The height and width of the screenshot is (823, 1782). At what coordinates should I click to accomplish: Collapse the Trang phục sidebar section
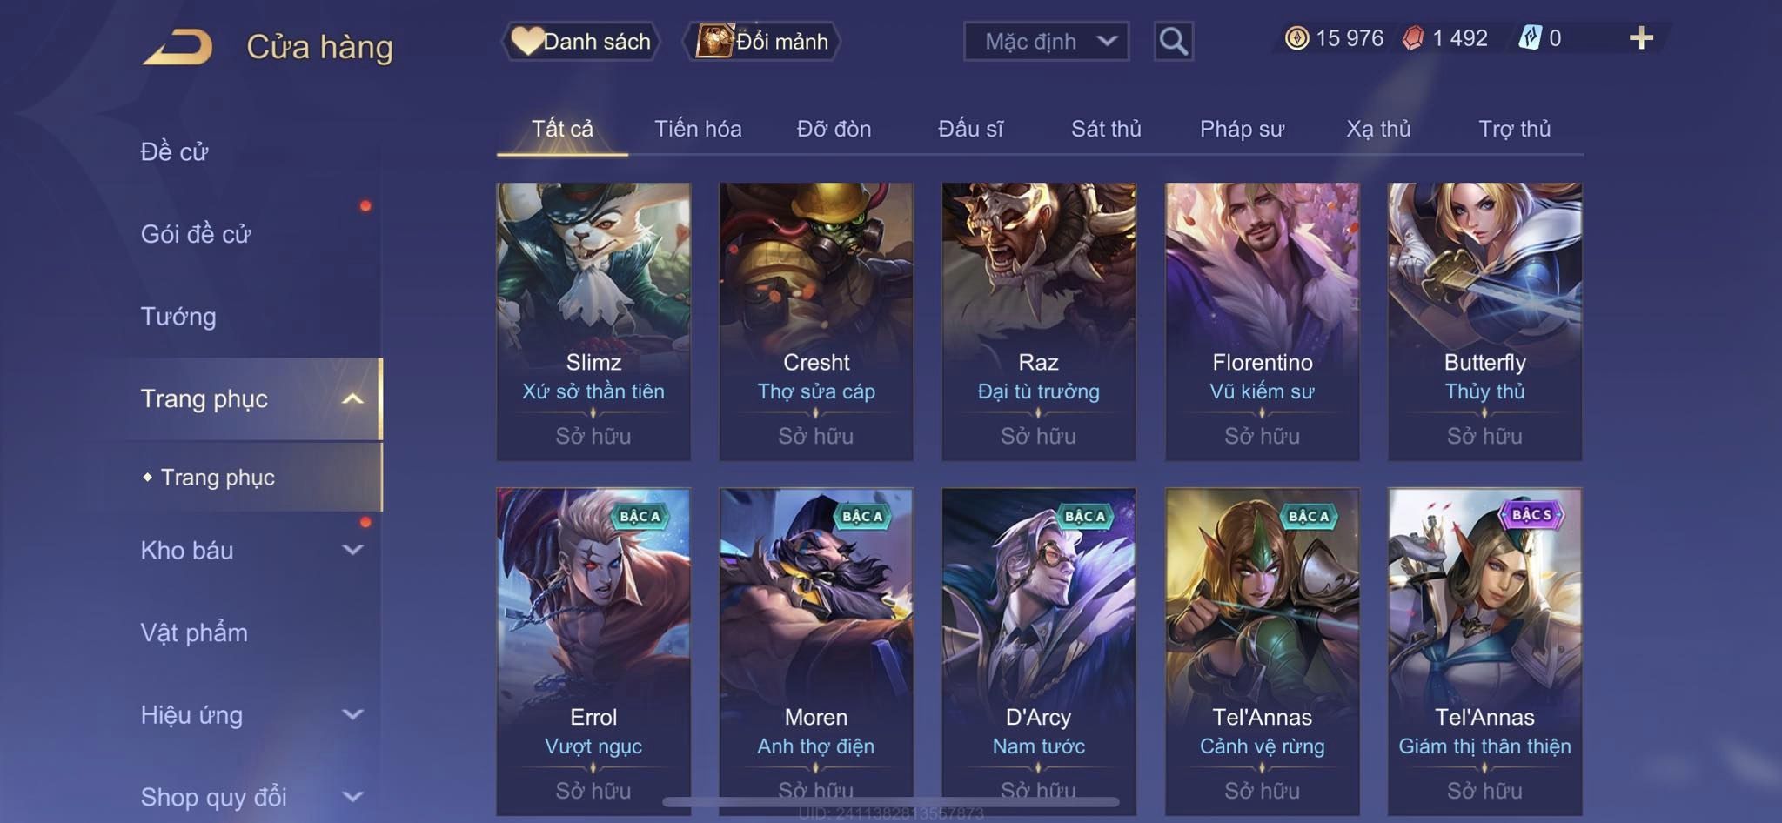click(352, 398)
